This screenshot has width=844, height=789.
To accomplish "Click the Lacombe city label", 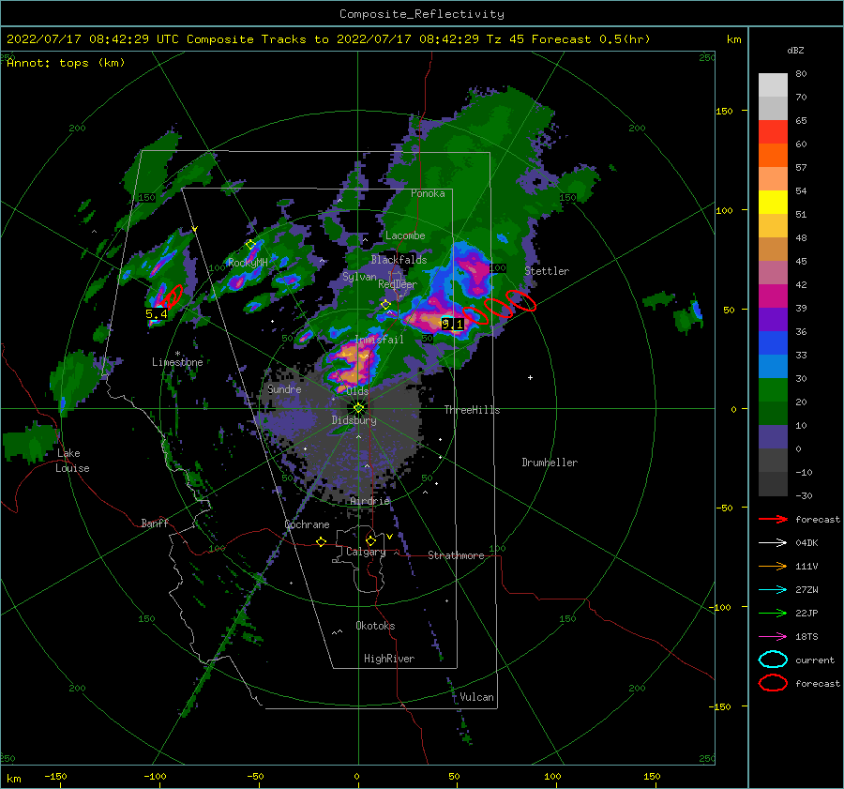I will point(405,235).
